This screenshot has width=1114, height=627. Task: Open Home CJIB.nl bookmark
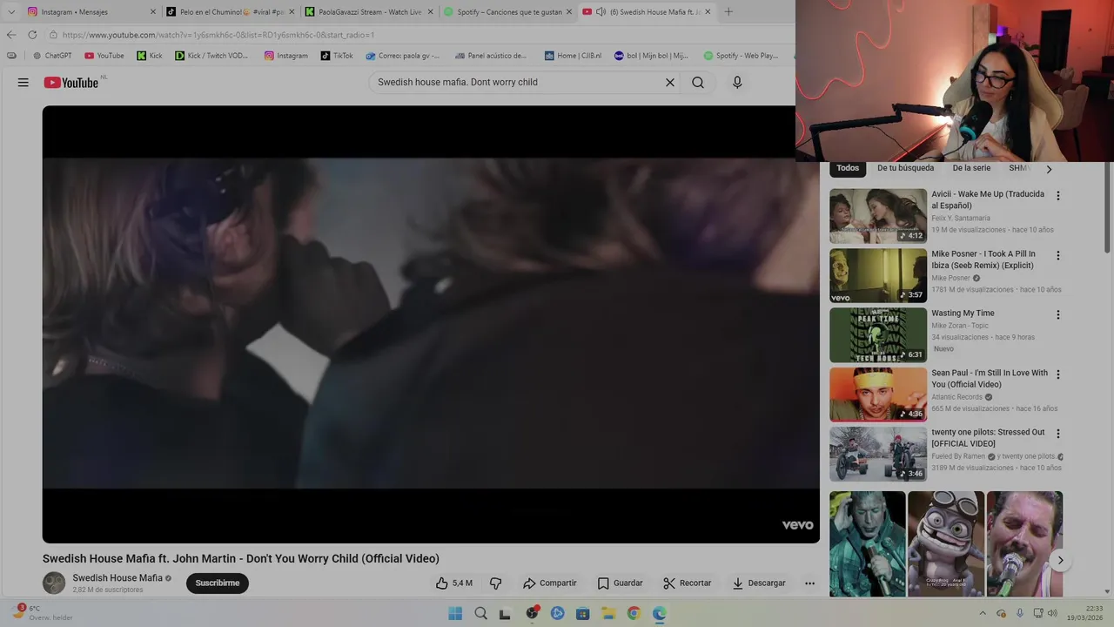coord(574,56)
